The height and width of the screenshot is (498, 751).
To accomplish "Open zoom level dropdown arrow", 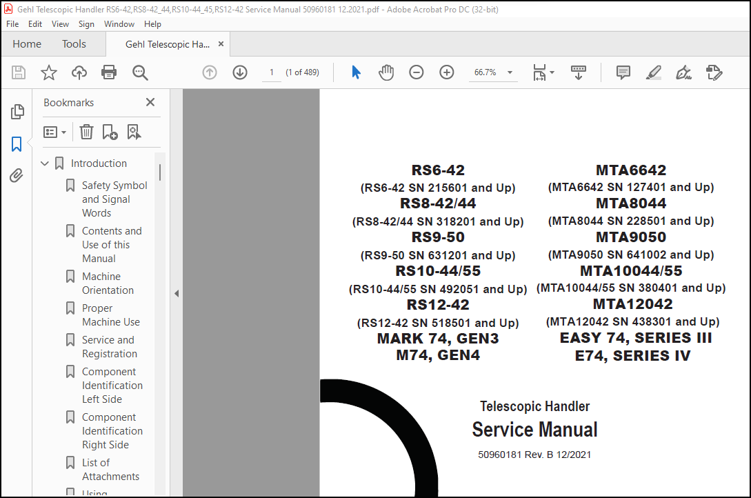I will (510, 72).
